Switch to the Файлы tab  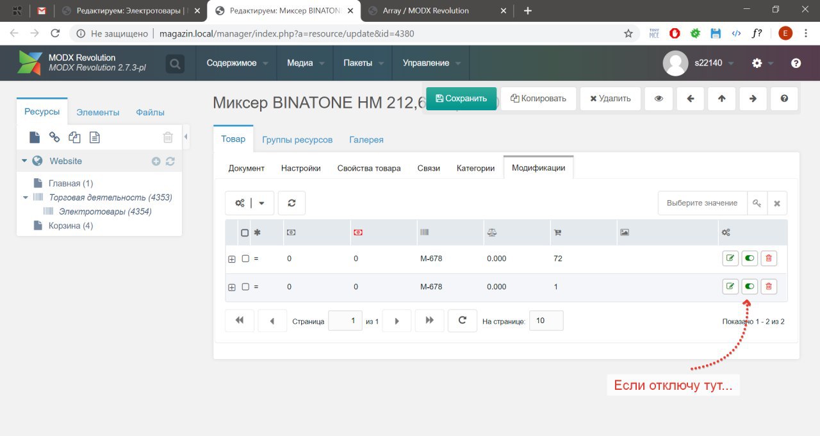click(150, 112)
